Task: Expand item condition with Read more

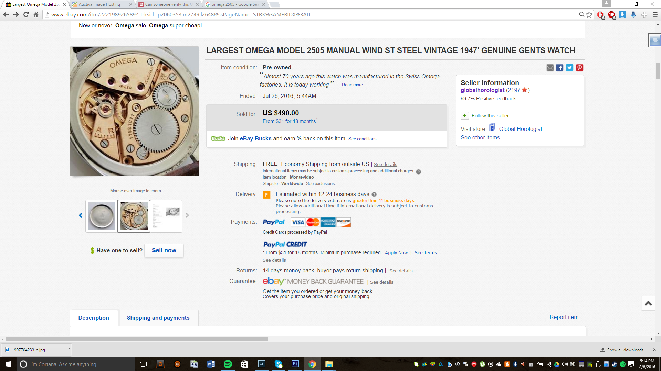Action: click(x=352, y=85)
